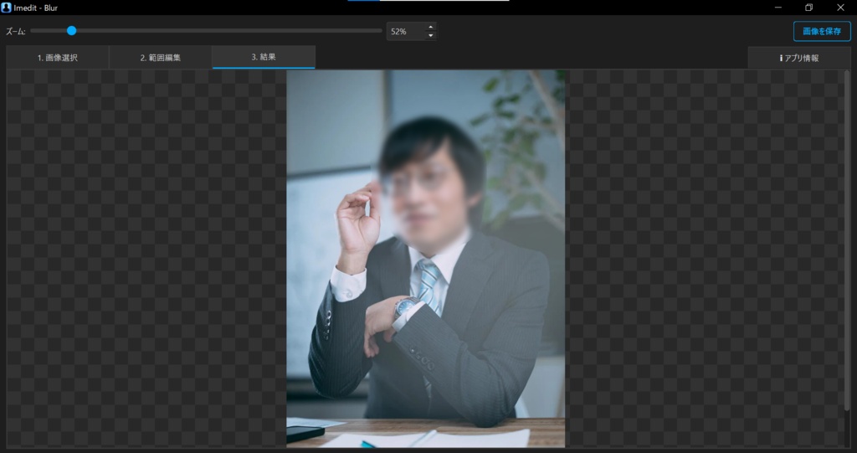The width and height of the screenshot is (857, 453).
Task: Switch to the 2. 範囲編集 tab
Action: [161, 58]
